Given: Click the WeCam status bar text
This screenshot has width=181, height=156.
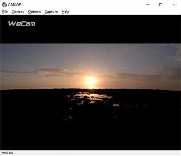Looking at the screenshot, I should [x=7, y=153].
